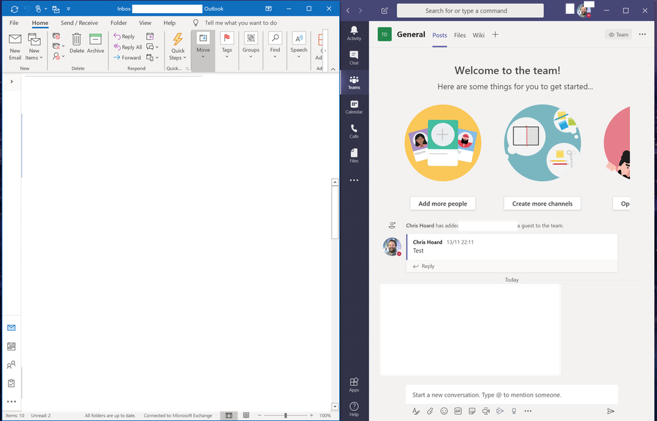Open Help in Teams sidebar

pos(354,409)
